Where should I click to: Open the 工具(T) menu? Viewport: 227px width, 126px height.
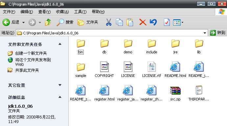(x=80, y=12)
